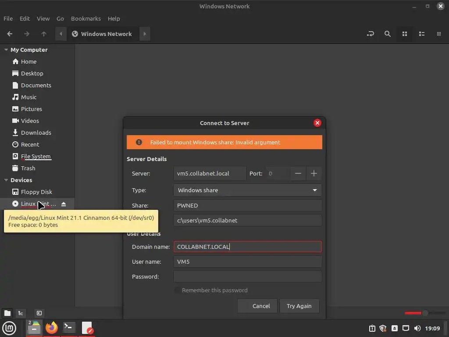Click the 19:09 clock in the panel
The width and height of the screenshot is (449, 337).
click(432, 328)
